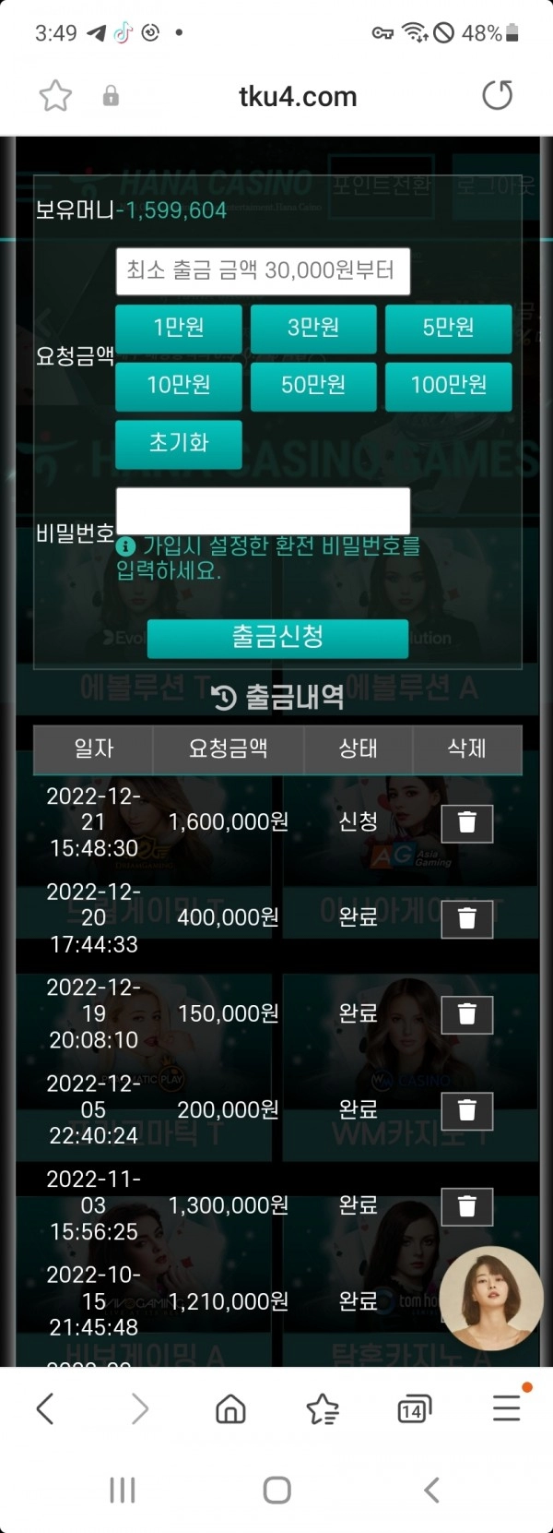The height and width of the screenshot is (1533, 553).
Task: Open the browser hamburger menu
Action: click(506, 1408)
